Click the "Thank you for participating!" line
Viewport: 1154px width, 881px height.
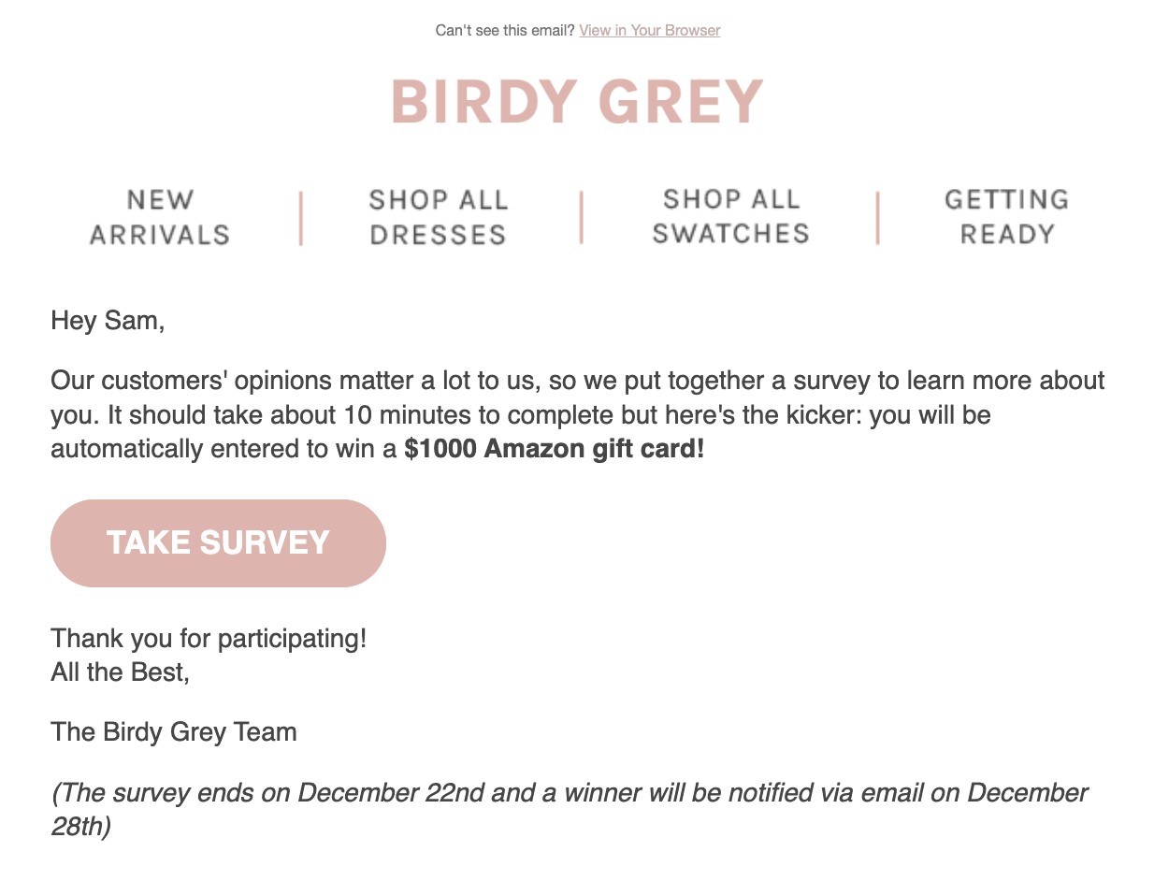click(209, 639)
